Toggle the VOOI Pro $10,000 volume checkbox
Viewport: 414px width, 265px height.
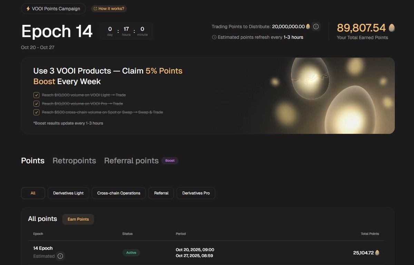click(36, 104)
